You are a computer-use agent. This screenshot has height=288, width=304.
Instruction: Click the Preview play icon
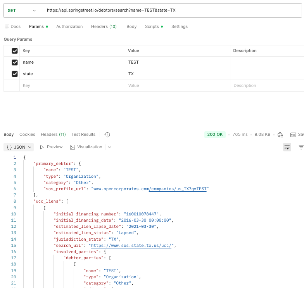tap(42, 147)
